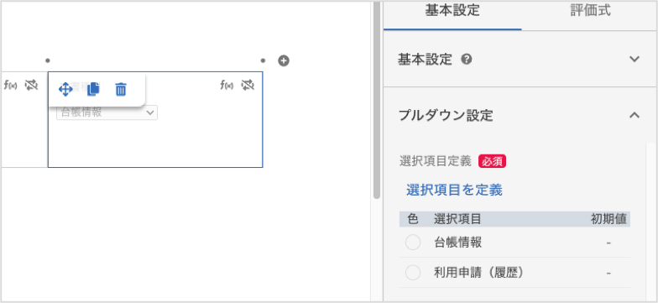The image size is (658, 303).
Task: Click the canvas vertical scrollbar
Action: pyautogui.click(x=376, y=99)
